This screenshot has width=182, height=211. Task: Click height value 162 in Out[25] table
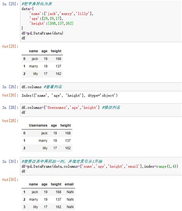58,74
